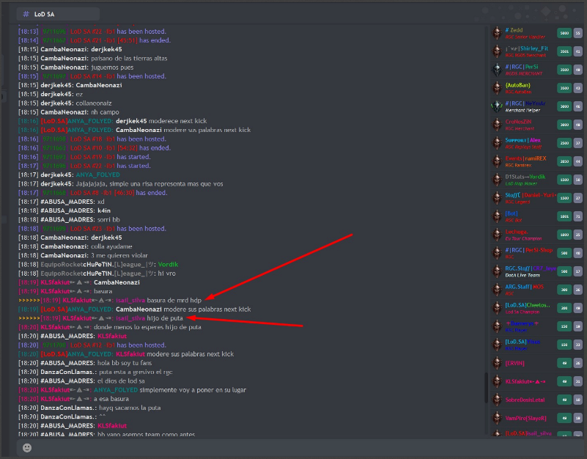The height and width of the screenshot is (459, 587).
Task: Click Shirley_Fit's helmet avatar
Action: point(497,51)
